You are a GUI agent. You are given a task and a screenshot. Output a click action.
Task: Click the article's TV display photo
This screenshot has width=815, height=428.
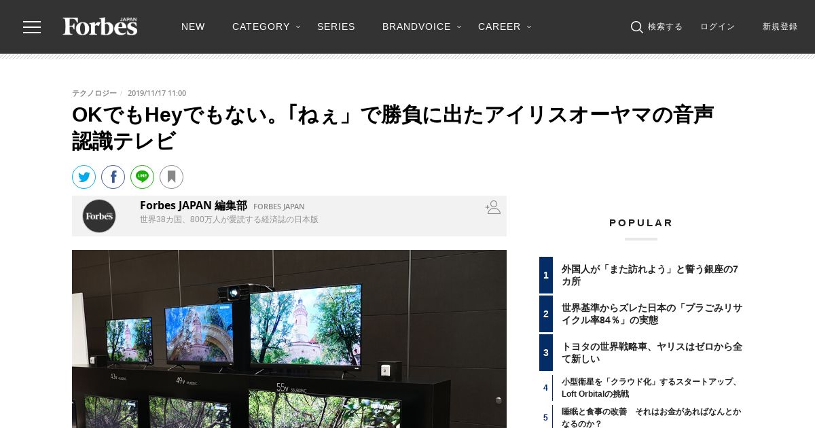click(289, 339)
